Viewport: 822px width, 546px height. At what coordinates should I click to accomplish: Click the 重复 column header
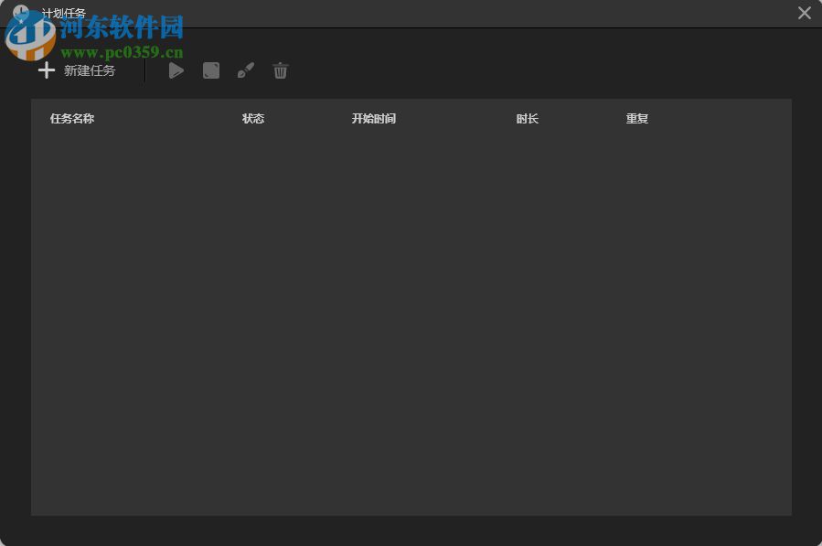pos(636,118)
